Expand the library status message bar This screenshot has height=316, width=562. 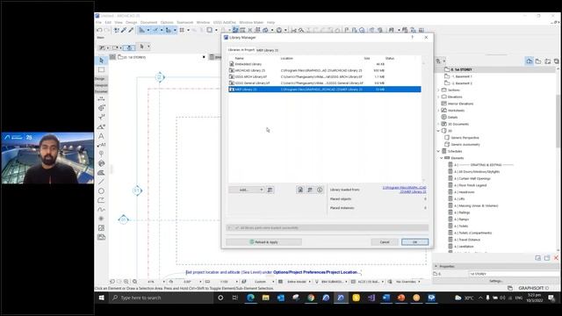(230, 228)
